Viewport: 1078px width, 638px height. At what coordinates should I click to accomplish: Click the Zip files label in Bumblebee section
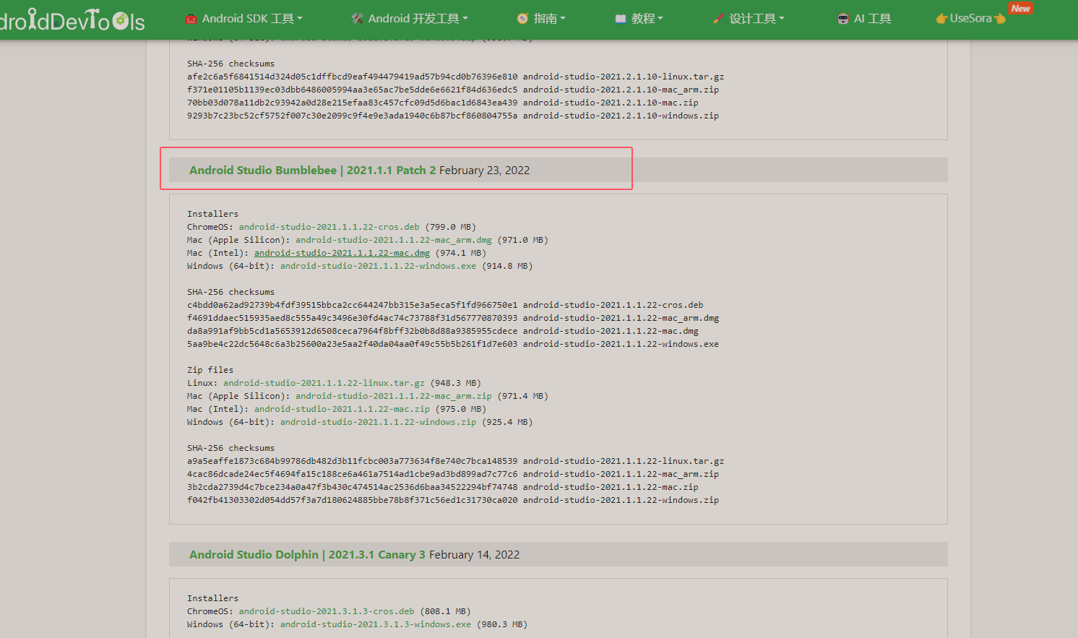pyautogui.click(x=210, y=370)
